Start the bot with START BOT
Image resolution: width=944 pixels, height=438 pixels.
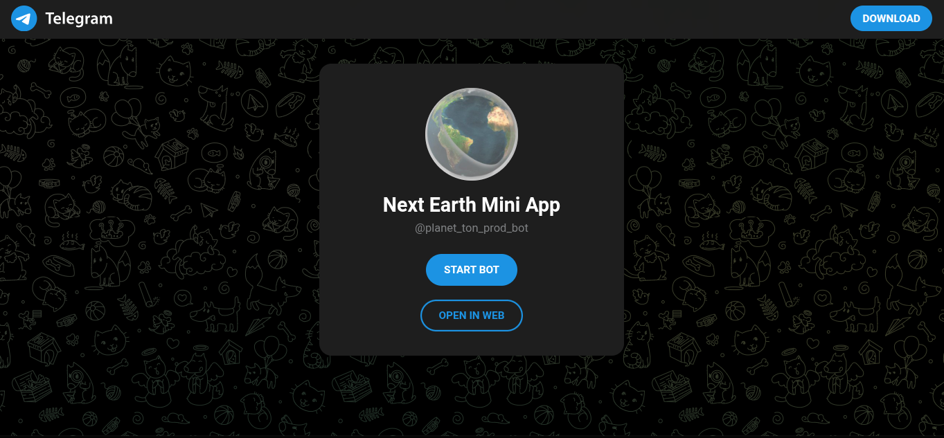tap(472, 270)
